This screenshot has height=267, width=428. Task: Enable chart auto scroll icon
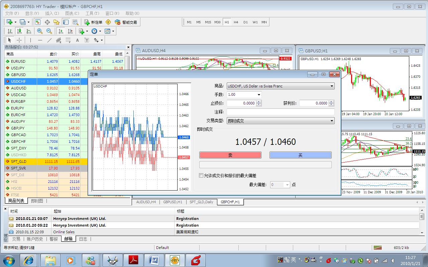click(x=61, y=31)
